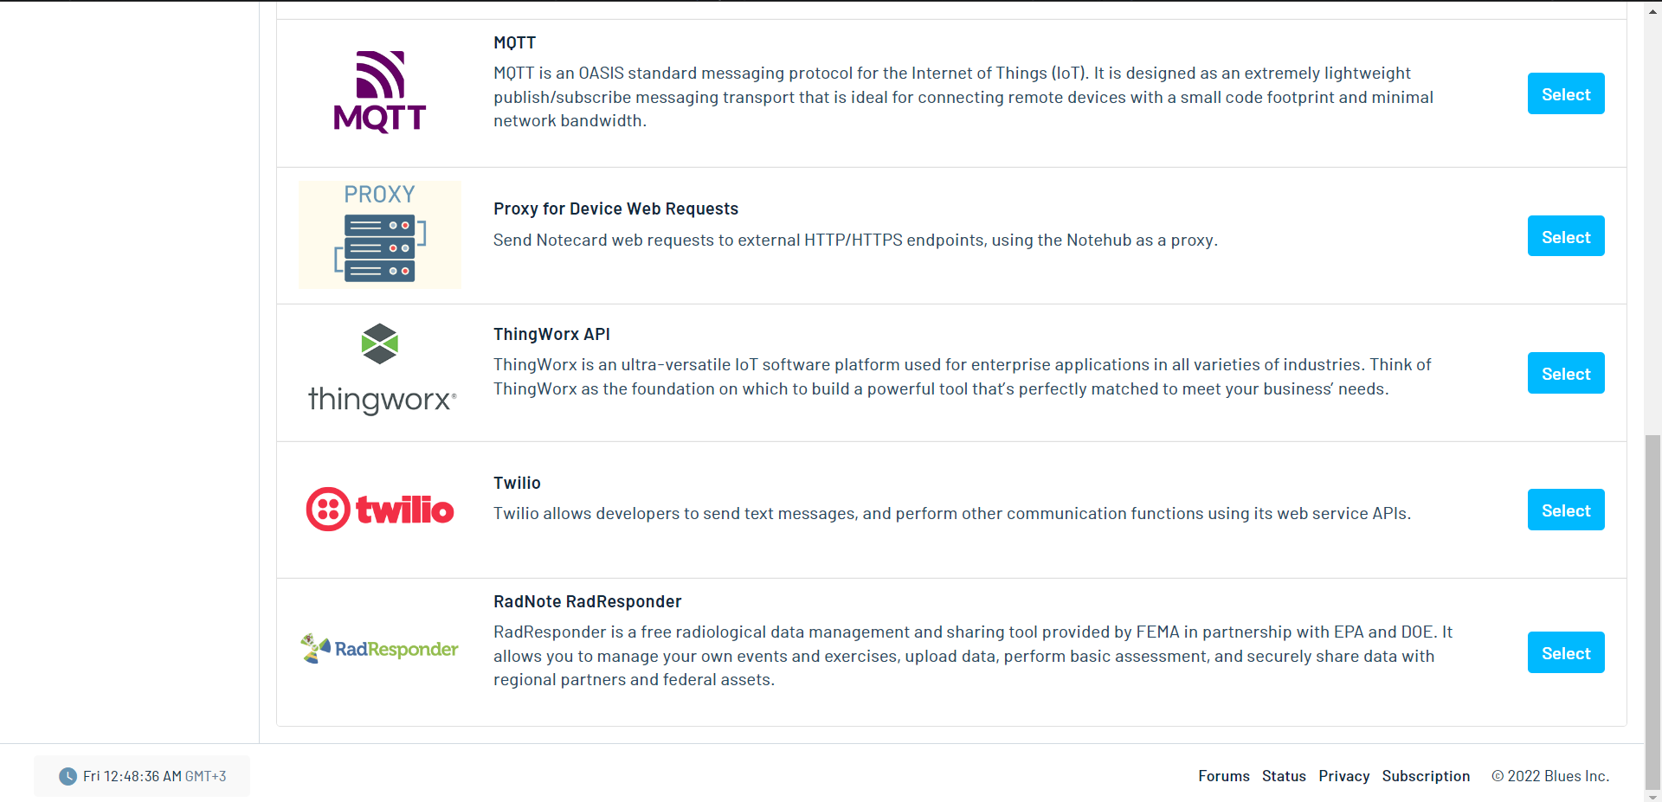Select the ThingWorx API route
Viewport: 1662px width, 802px height.
click(1565, 373)
